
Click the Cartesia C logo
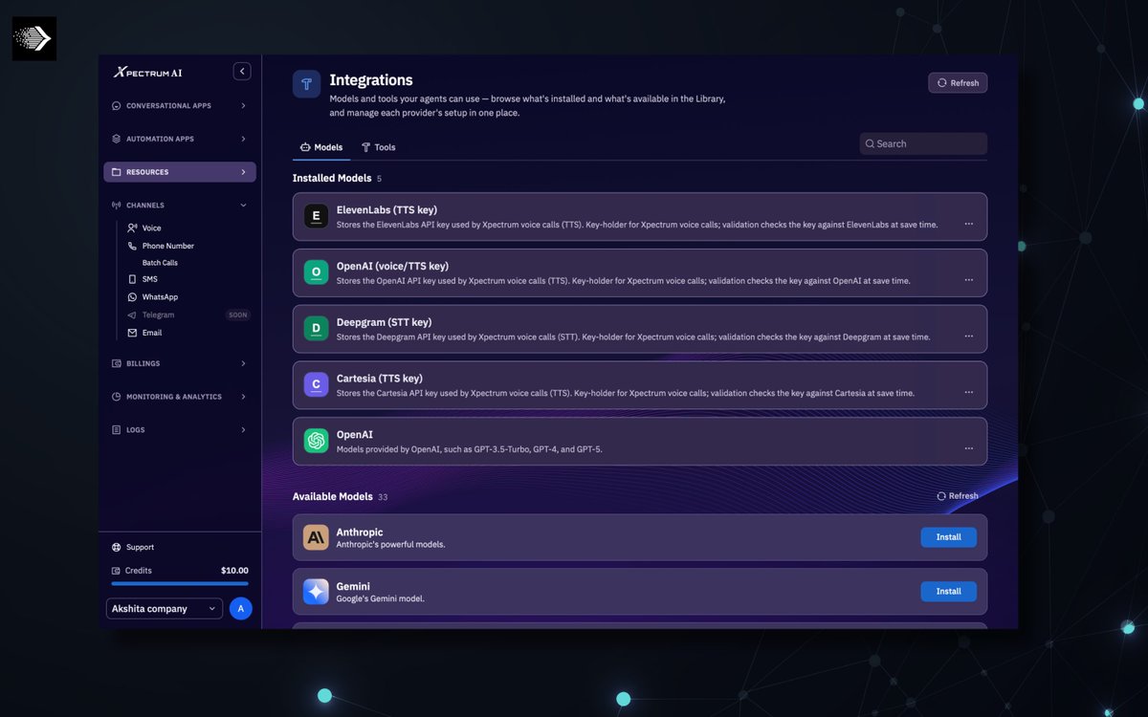(316, 385)
